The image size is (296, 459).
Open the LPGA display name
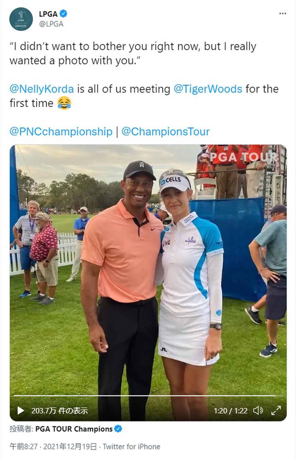tap(48, 14)
